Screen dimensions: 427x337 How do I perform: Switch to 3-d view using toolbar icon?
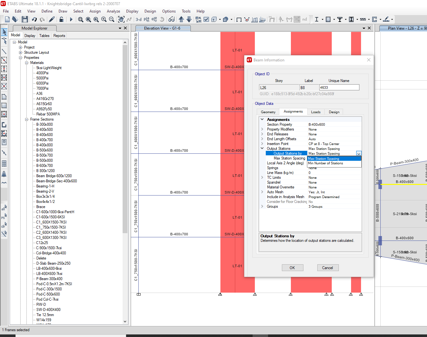pos(139,19)
